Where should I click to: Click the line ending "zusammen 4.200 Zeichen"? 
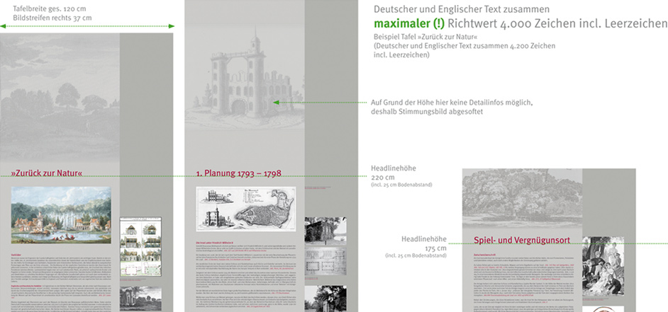click(464, 46)
